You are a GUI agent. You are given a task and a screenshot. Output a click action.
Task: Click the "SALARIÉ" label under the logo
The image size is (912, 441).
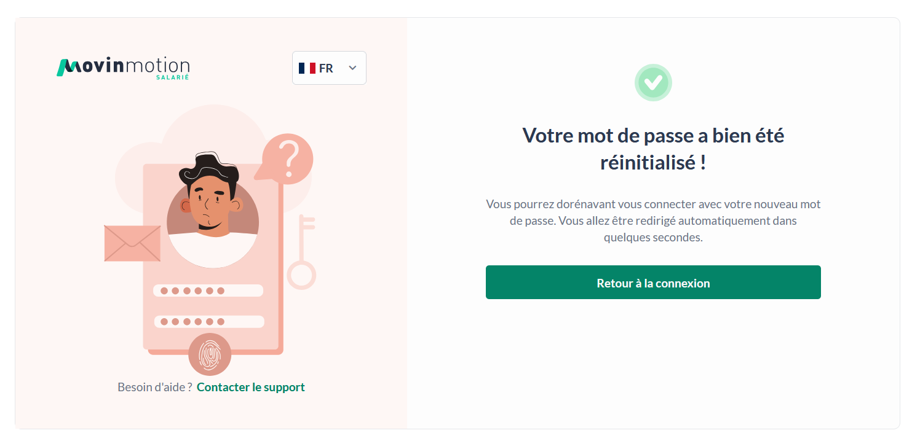click(172, 78)
